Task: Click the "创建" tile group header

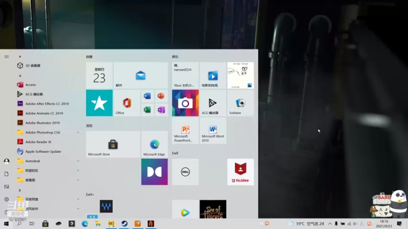Action: point(89,56)
